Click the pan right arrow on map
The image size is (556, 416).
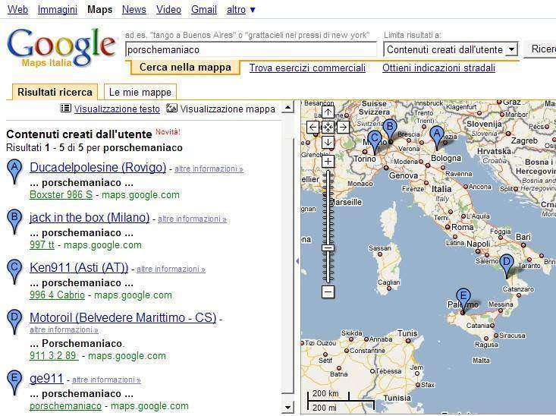(x=343, y=127)
